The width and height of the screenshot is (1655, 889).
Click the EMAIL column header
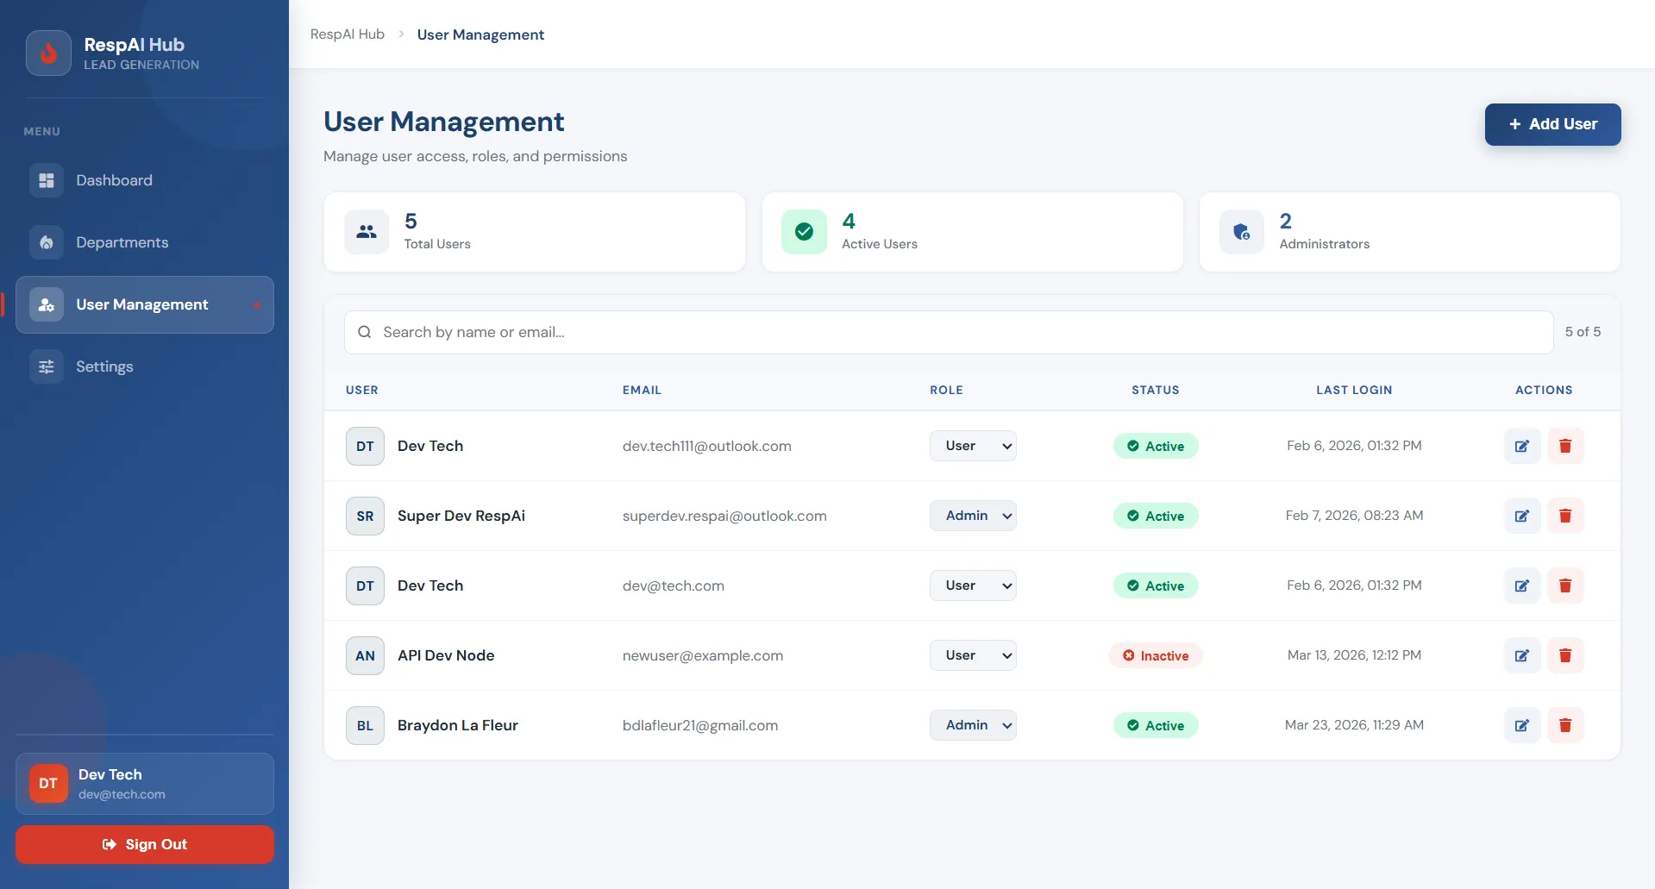coord(642,390)
